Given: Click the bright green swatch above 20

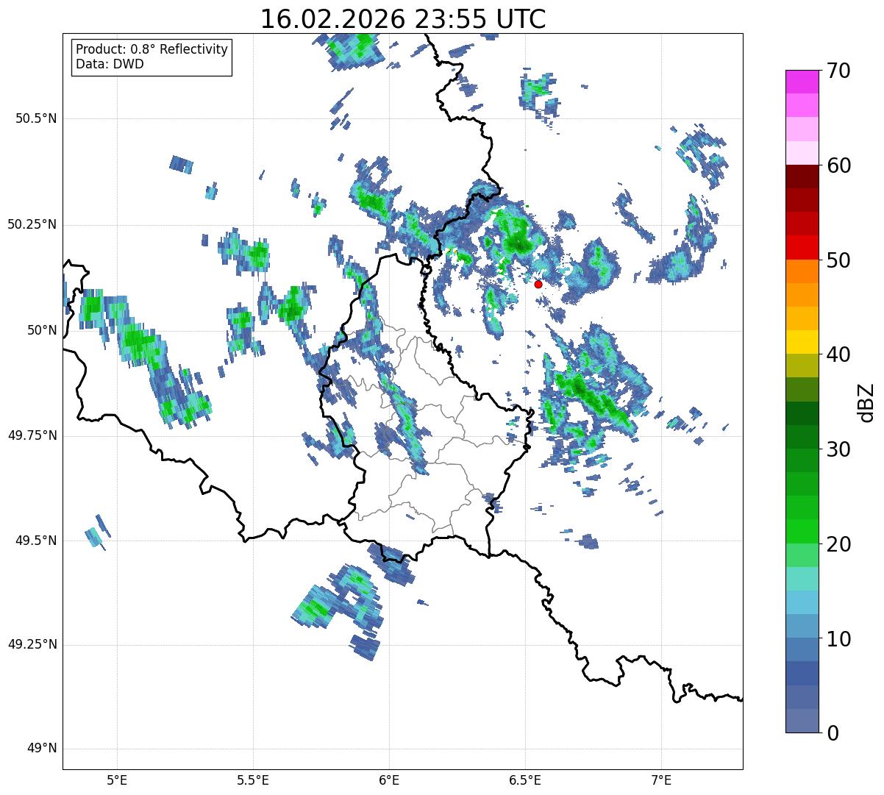Looking at the screenshot, I should [802, 531].
